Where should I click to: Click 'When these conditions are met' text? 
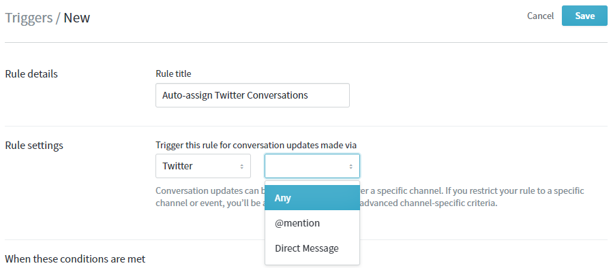[x=75, y=258]
